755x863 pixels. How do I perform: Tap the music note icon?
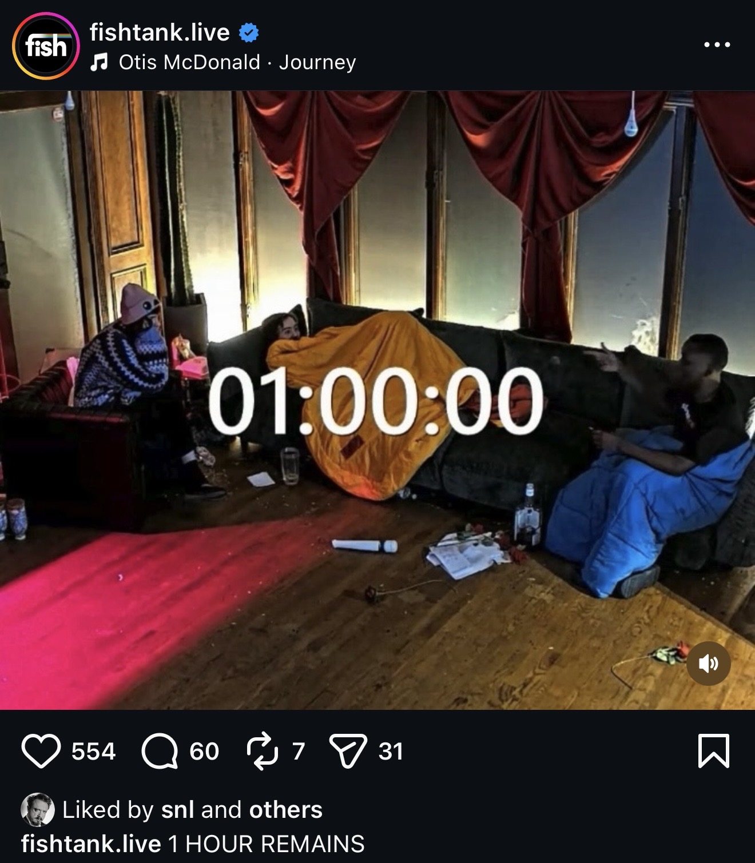[x=100, y=62]
